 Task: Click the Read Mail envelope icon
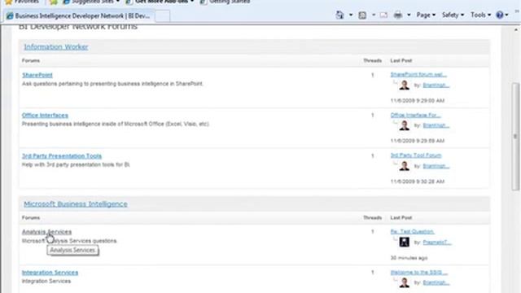(383, 15)
